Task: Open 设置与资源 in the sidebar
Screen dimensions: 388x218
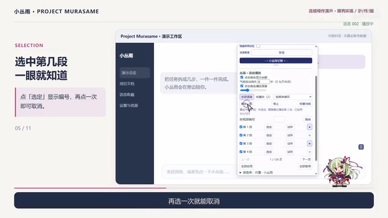Action: point(129,105)
